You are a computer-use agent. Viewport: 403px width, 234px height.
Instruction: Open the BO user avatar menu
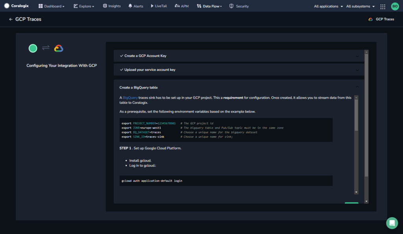395,6
